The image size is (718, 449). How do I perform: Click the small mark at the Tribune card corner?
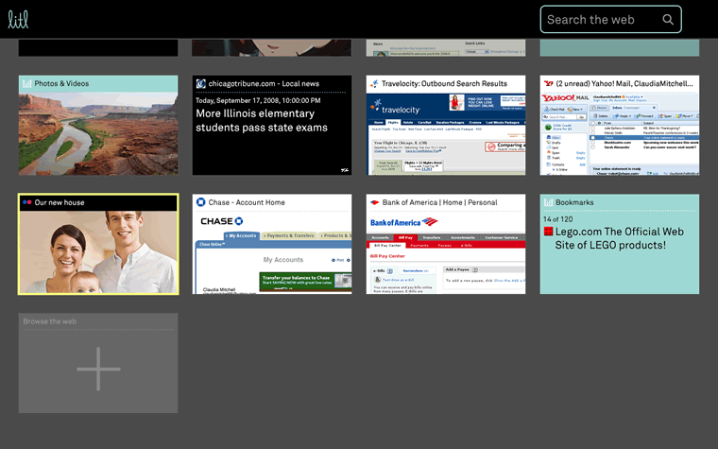344,170
